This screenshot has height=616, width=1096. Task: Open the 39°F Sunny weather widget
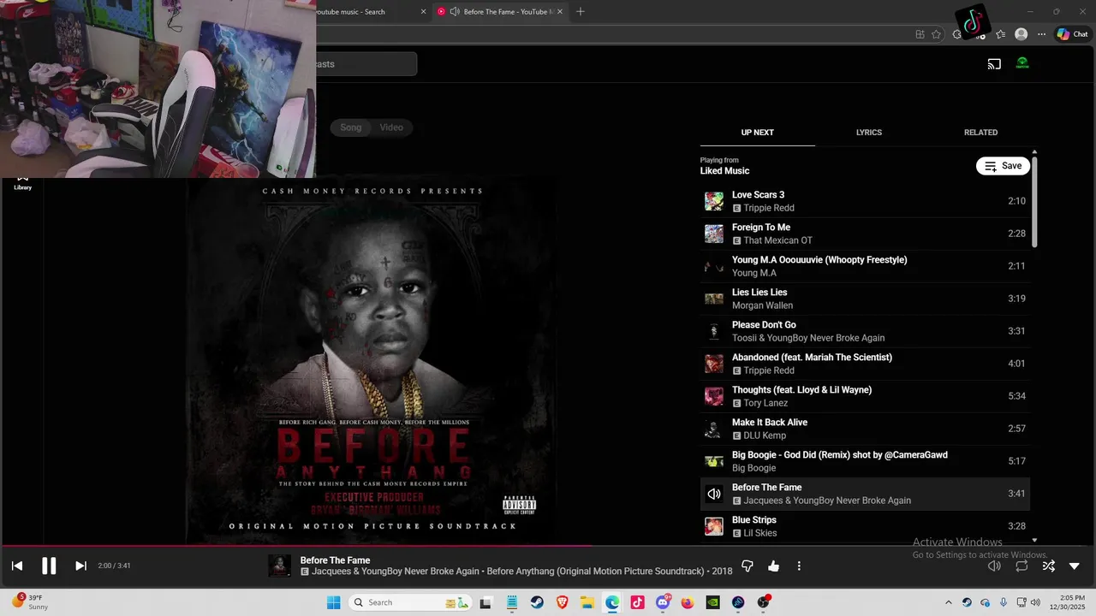point(29,602)
